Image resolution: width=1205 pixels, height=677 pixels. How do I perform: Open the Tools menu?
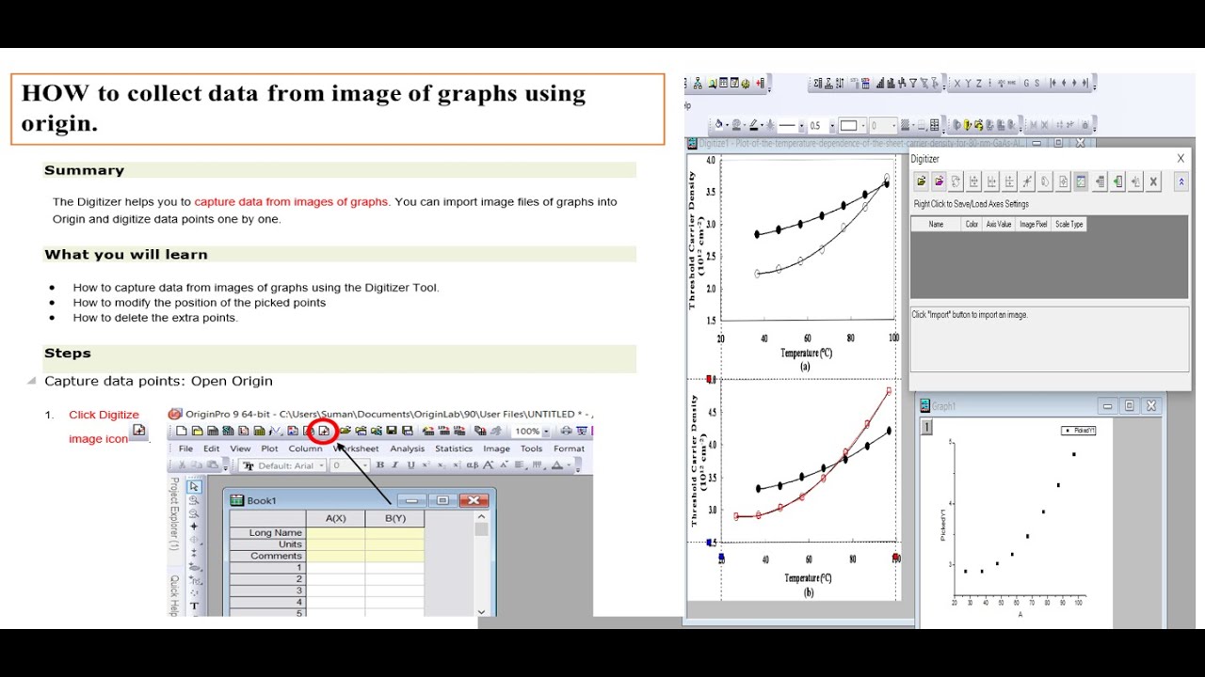click(531, 449)
